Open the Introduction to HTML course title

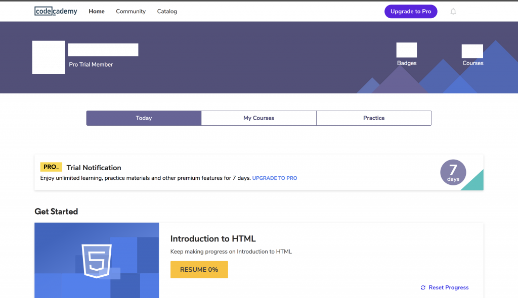(213, 238)
